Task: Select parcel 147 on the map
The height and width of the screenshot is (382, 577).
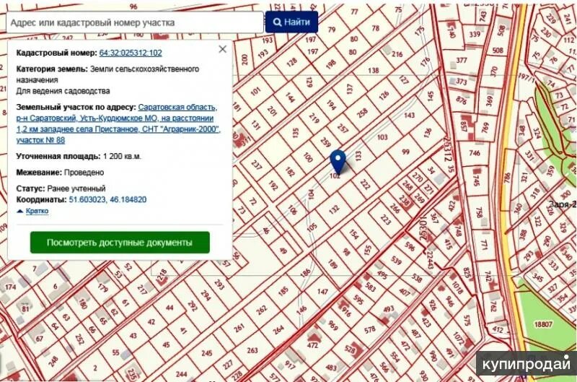Action: (322, 292)
